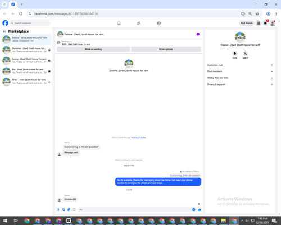Click Chrome bookmark star icon
The image size is (281, 225).
[x=257, y=14]
